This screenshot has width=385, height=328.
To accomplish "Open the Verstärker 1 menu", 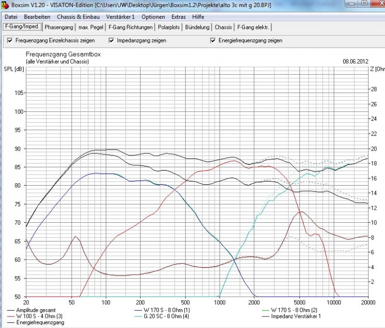I will coord(120,17).
